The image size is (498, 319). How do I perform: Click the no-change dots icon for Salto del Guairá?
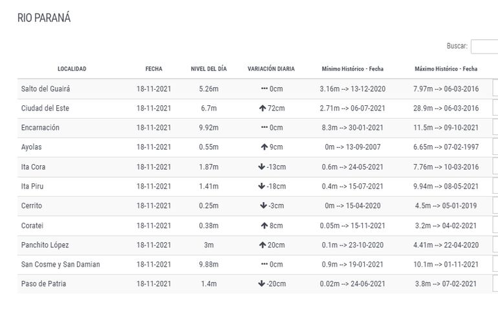pyautogui.click(x=264, y=89)
